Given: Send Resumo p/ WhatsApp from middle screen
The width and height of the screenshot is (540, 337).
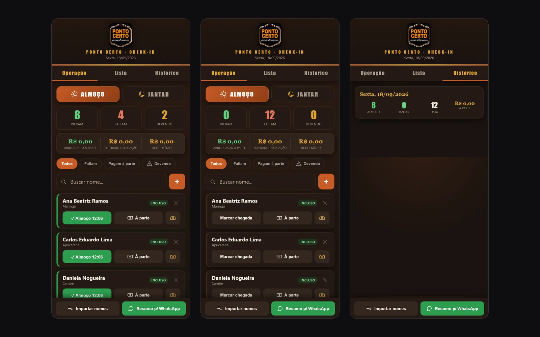Looking at the screenshot, I should point(303,309).
